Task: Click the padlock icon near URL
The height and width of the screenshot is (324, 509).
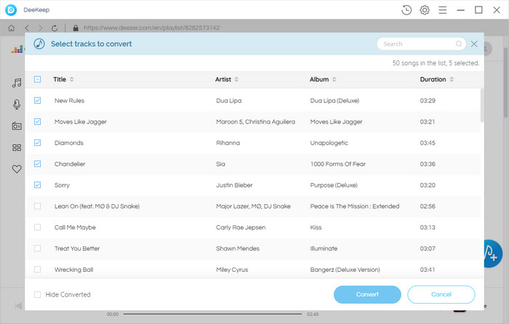Action: click(76, 28)
